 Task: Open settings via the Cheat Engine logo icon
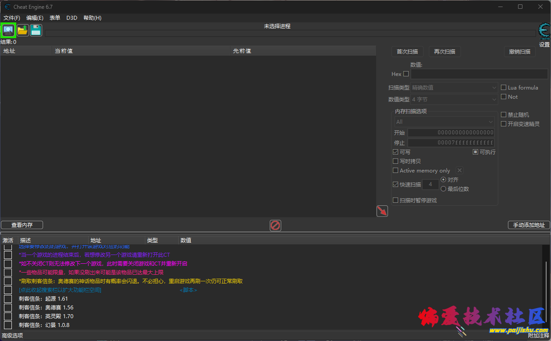544,31
